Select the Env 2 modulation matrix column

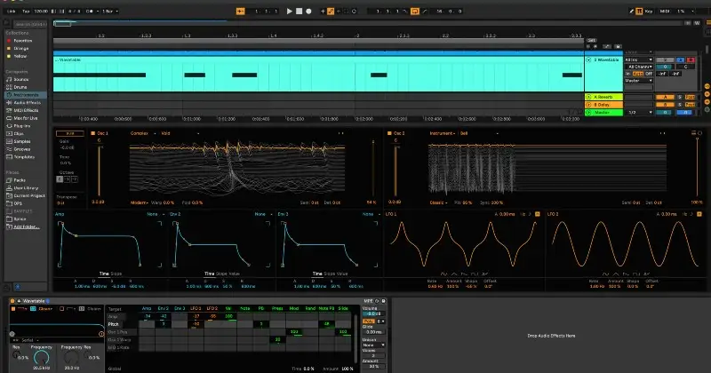click(x=164, y=307)
